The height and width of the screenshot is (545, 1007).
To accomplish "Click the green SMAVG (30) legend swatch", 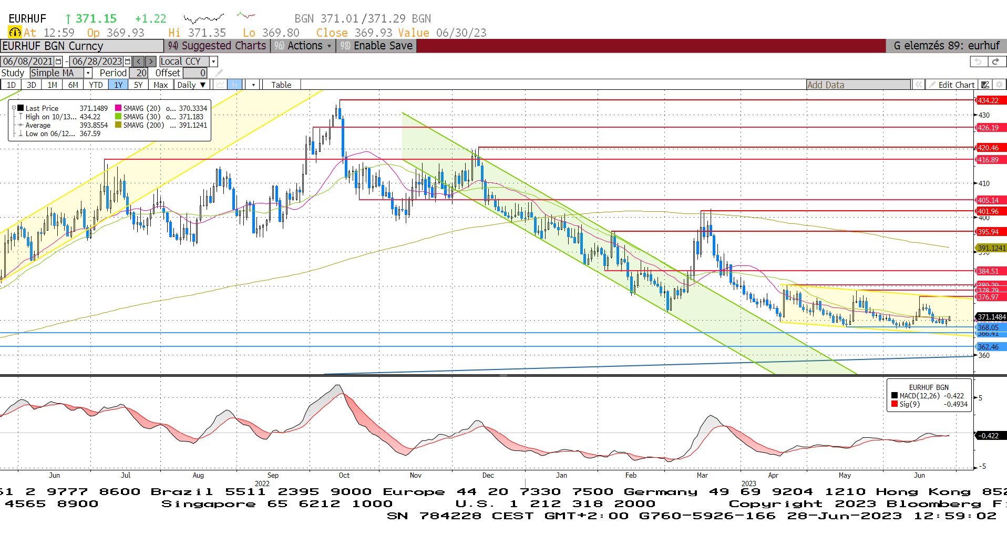I will (x=118, y=117).
